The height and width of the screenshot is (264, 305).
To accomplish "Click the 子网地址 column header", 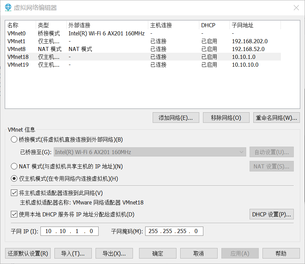I will pos(255,25).
